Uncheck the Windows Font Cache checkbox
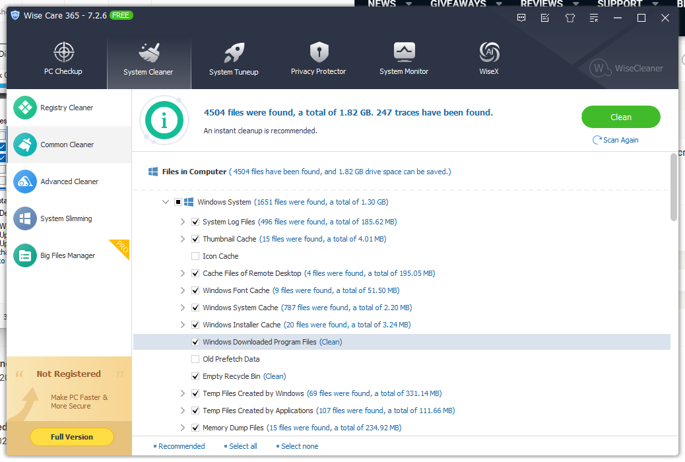Screen dimensions: 685x462 pyautogui.click(x=195, y=290)
